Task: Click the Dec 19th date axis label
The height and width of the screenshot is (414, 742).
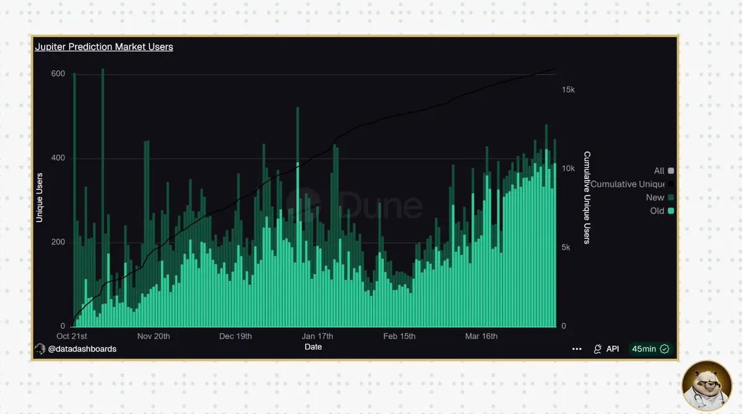Action: tap(235, 337)
